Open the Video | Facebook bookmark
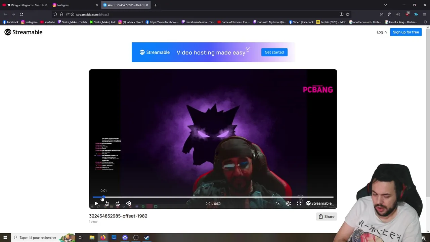This screenshot has height=242, width=430. click(x=301, y=22)
